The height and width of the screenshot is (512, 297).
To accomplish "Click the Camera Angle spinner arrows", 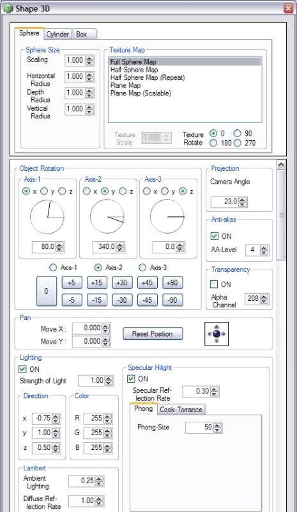I will click(x=242, y=202).
